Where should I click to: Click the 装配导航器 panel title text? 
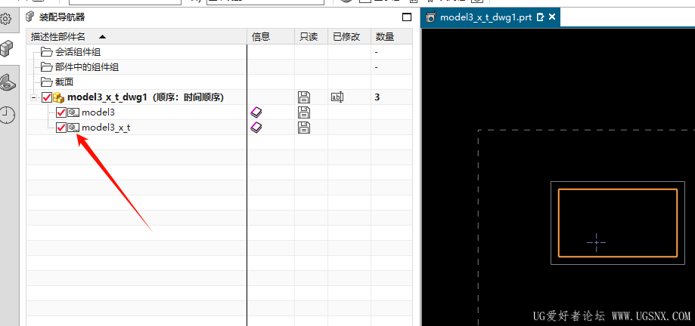(x=61, y=17)
